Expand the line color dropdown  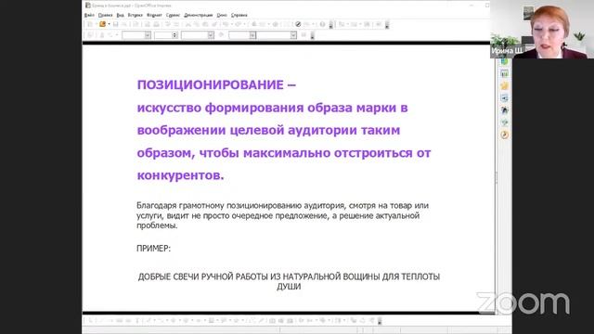(211, 35)
